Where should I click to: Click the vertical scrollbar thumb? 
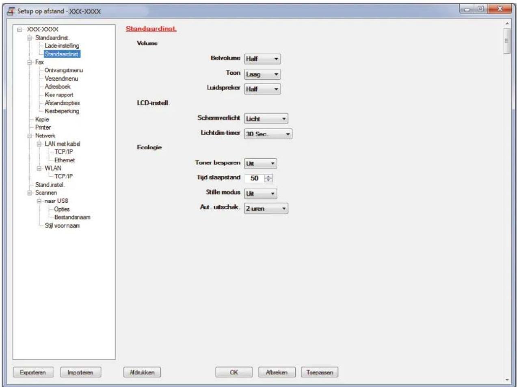[506, 41]
